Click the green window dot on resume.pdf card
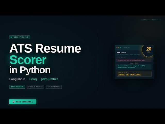 coord(121,48)
